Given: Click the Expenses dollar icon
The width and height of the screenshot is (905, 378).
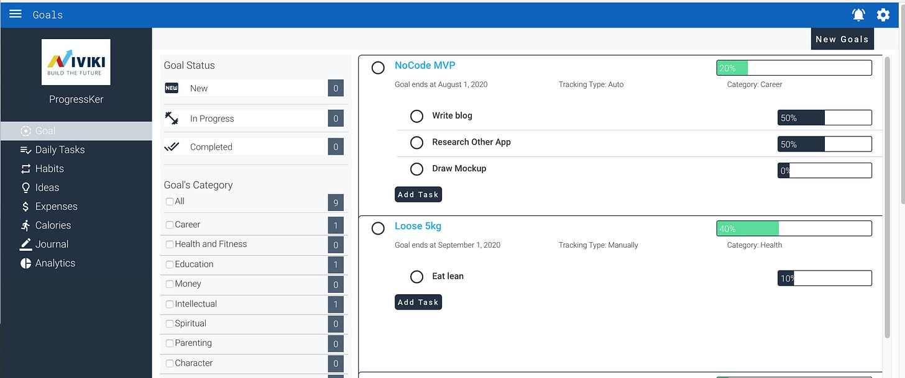Looking at the screenshot, I should pyautogui.click(x=25, y=207).
